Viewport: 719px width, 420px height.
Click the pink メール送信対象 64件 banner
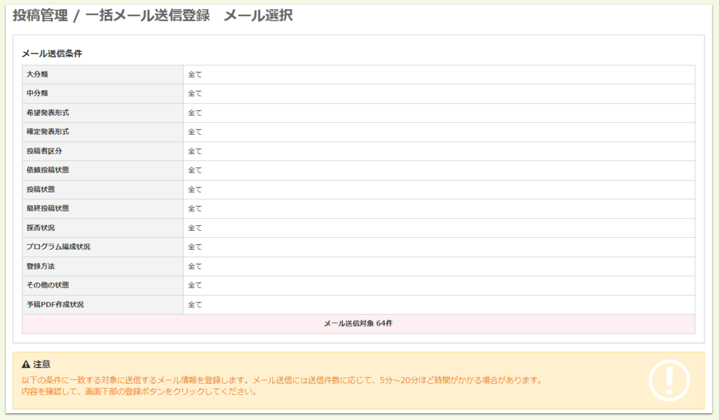pos(359,323)
